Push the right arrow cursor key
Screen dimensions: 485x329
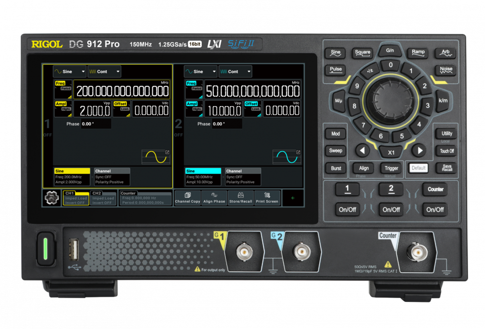click(x=420, y=150)
